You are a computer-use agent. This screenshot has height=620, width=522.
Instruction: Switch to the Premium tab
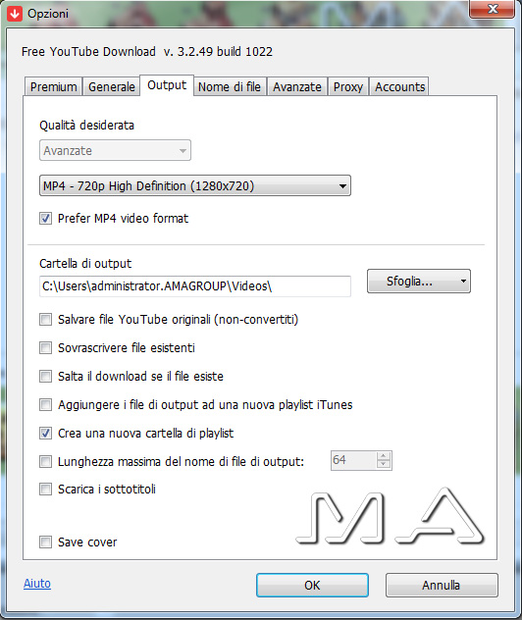53,86
